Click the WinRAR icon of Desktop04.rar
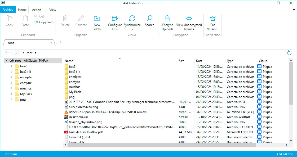Viewport: 297px width, 157px height. [x=66, y=117]
